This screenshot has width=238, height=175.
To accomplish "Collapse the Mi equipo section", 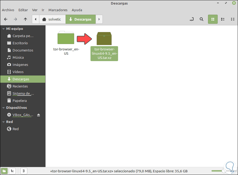I will pos(3,29).
